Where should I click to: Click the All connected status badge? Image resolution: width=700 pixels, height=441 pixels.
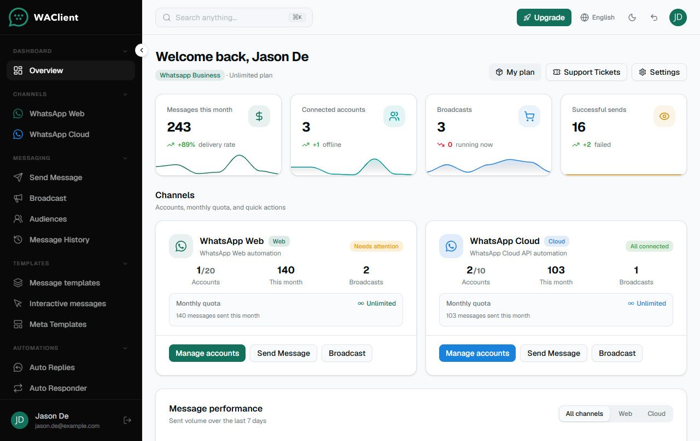[649, 246]
